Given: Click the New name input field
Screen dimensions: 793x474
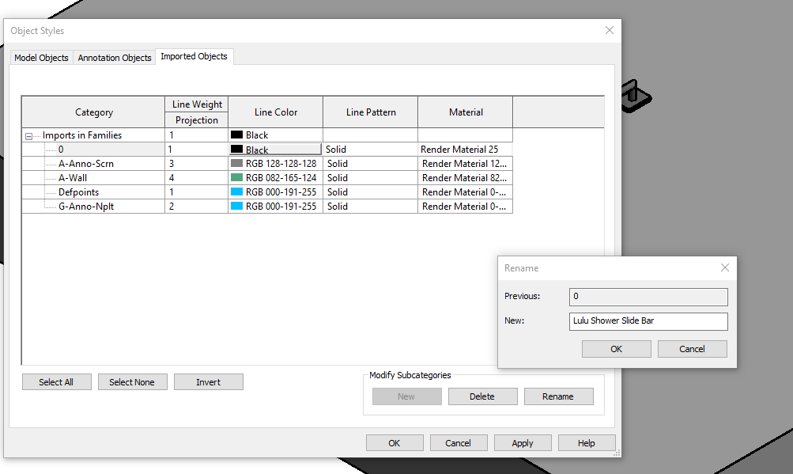Looking at the screenshot, I should coord(648,321).
